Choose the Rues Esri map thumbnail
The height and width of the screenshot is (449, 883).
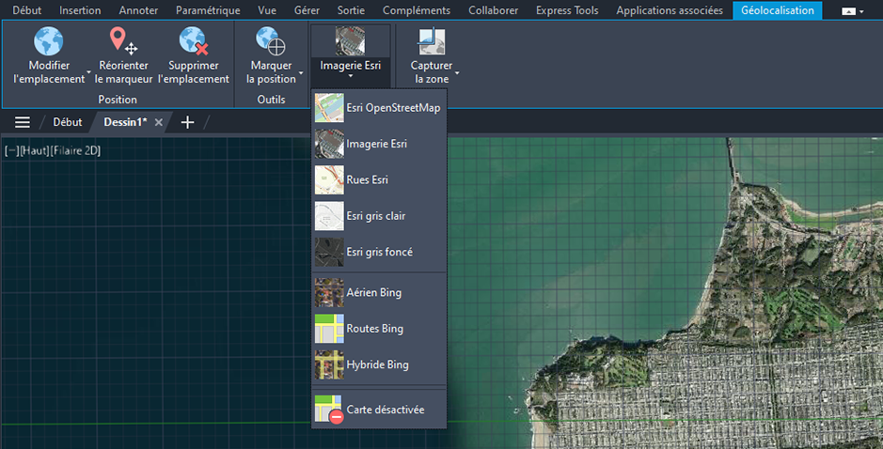329,180
